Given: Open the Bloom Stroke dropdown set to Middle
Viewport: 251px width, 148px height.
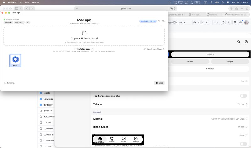Looking at the screenshot, I should (243, 127).
